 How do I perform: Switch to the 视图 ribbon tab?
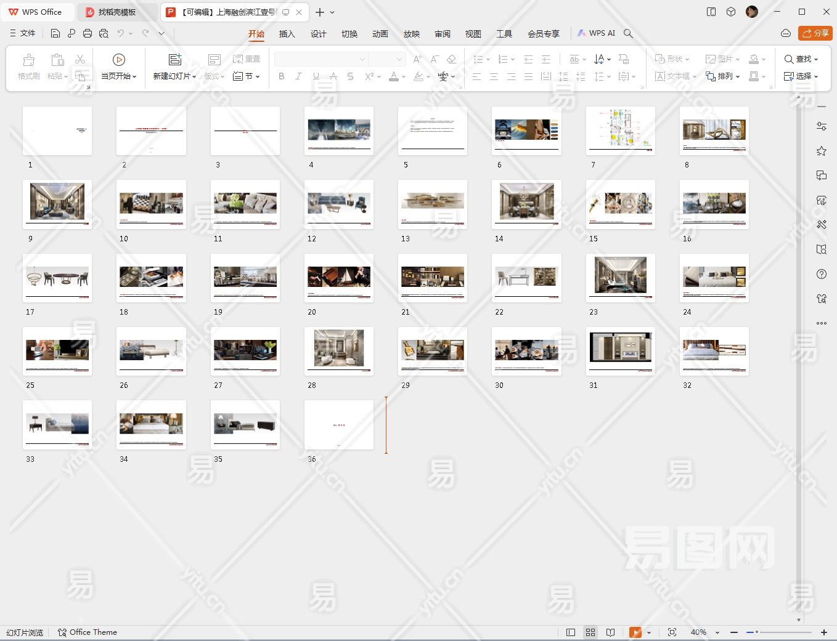tap(473, 34)
